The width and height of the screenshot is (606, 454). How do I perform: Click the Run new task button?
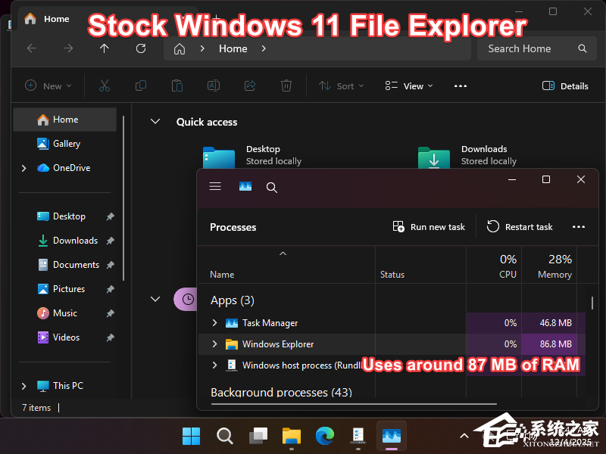[428, 226]
